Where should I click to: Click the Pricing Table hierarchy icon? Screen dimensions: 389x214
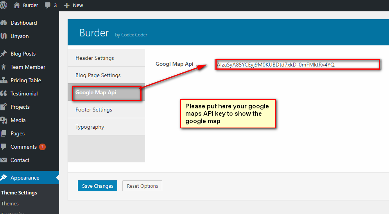coord(4,80)
